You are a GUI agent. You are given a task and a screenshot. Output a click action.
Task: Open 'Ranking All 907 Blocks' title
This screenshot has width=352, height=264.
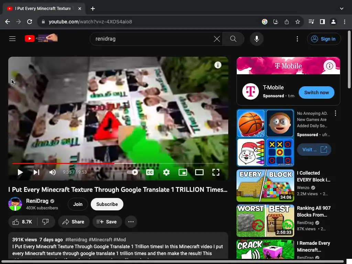point(313,211)
